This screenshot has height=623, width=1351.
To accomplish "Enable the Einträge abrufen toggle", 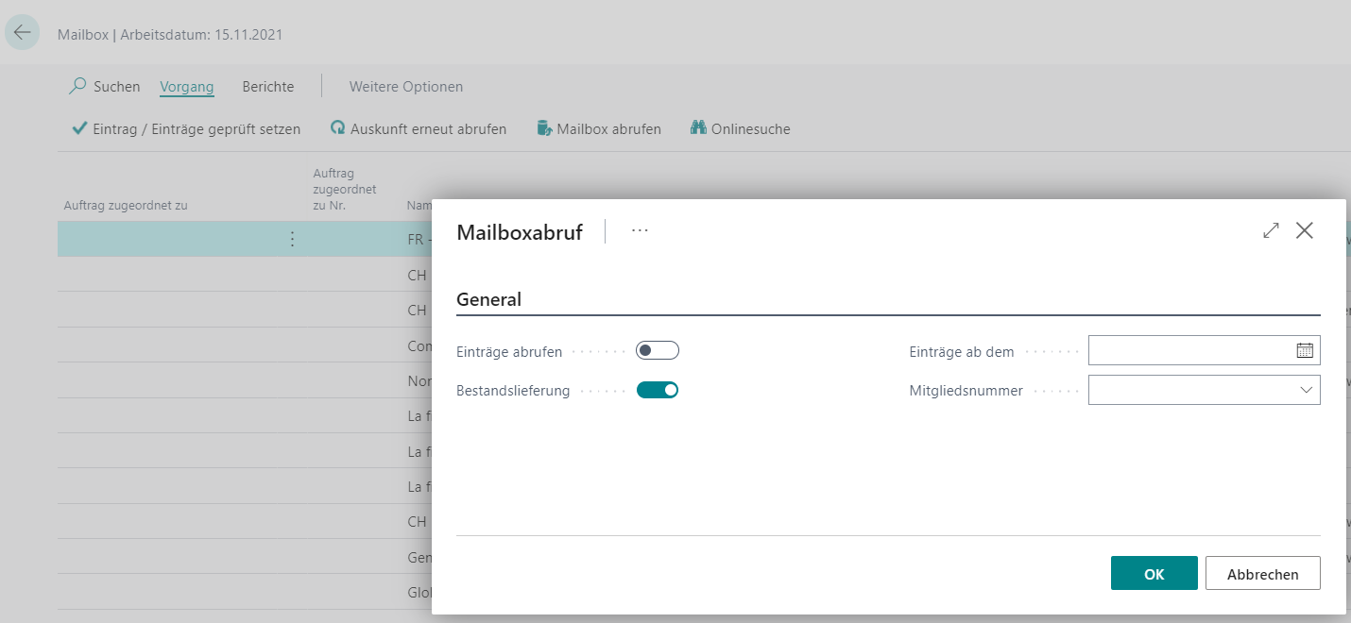I will coord(658,351).
